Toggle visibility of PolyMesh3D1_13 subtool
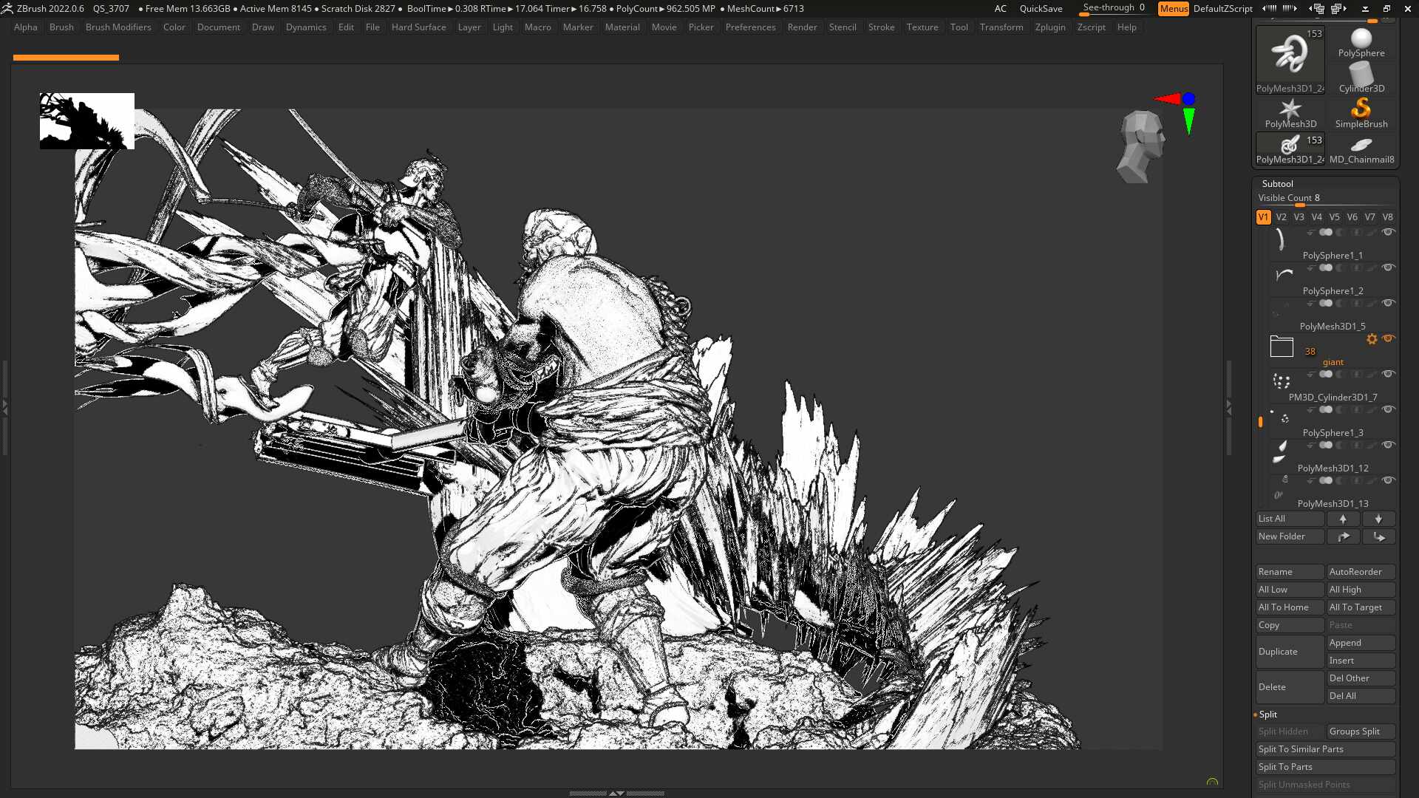Image resolution: width=1419 pixels, height=798 pixels. (x=1388, y=480)
